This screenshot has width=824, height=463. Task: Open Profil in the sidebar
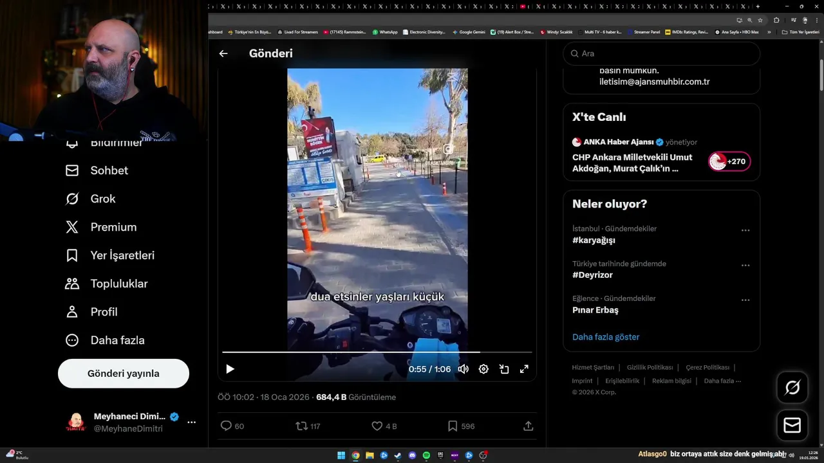point(91,312)
